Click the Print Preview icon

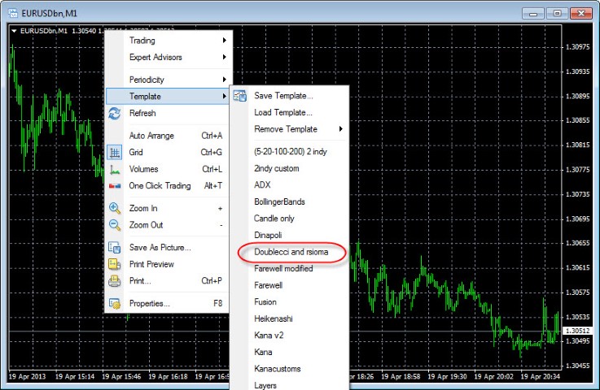tap(115, 264)
